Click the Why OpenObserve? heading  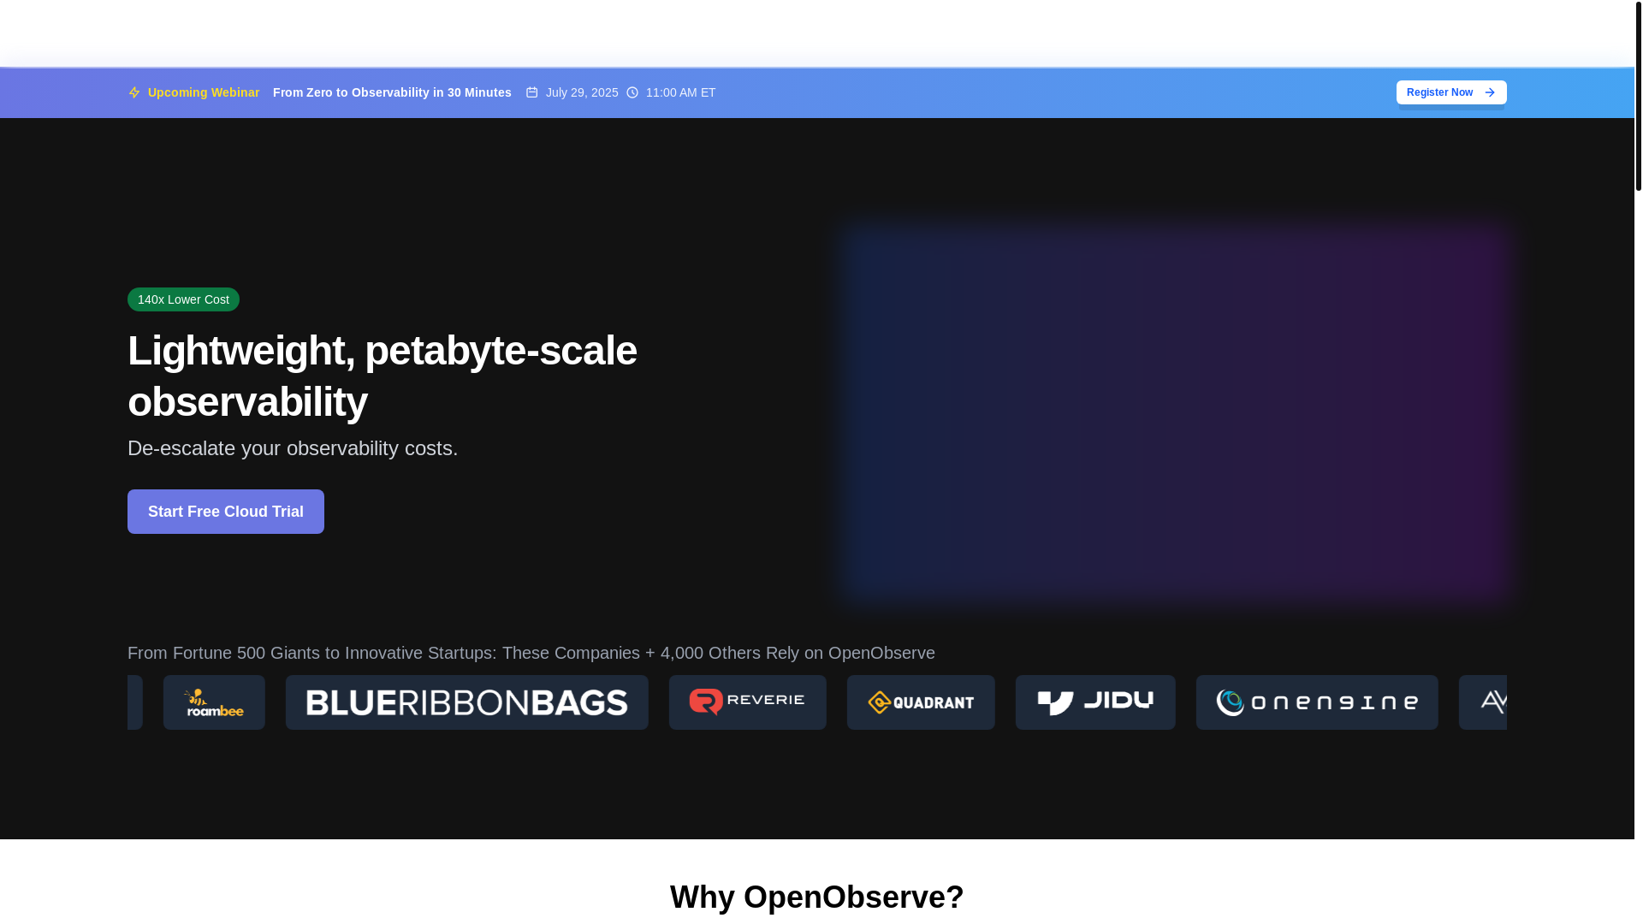(817, 897)
